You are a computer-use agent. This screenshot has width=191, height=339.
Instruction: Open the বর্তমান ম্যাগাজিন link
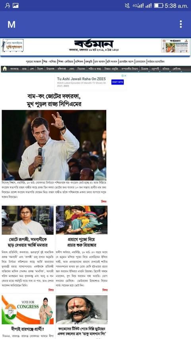[x=156, y=62]
